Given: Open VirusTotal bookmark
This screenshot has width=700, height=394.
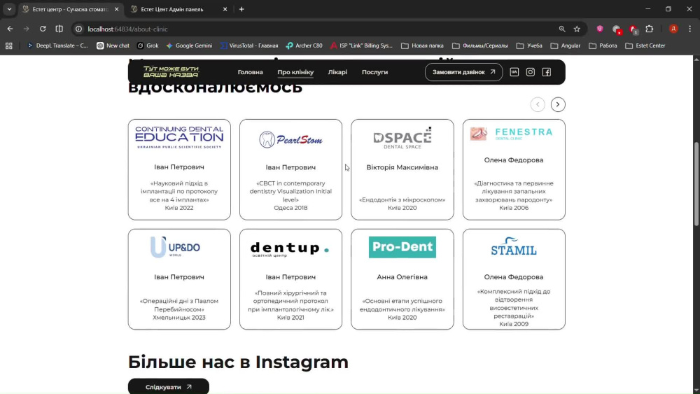Looking at the screenshot, I should (249, 45).
